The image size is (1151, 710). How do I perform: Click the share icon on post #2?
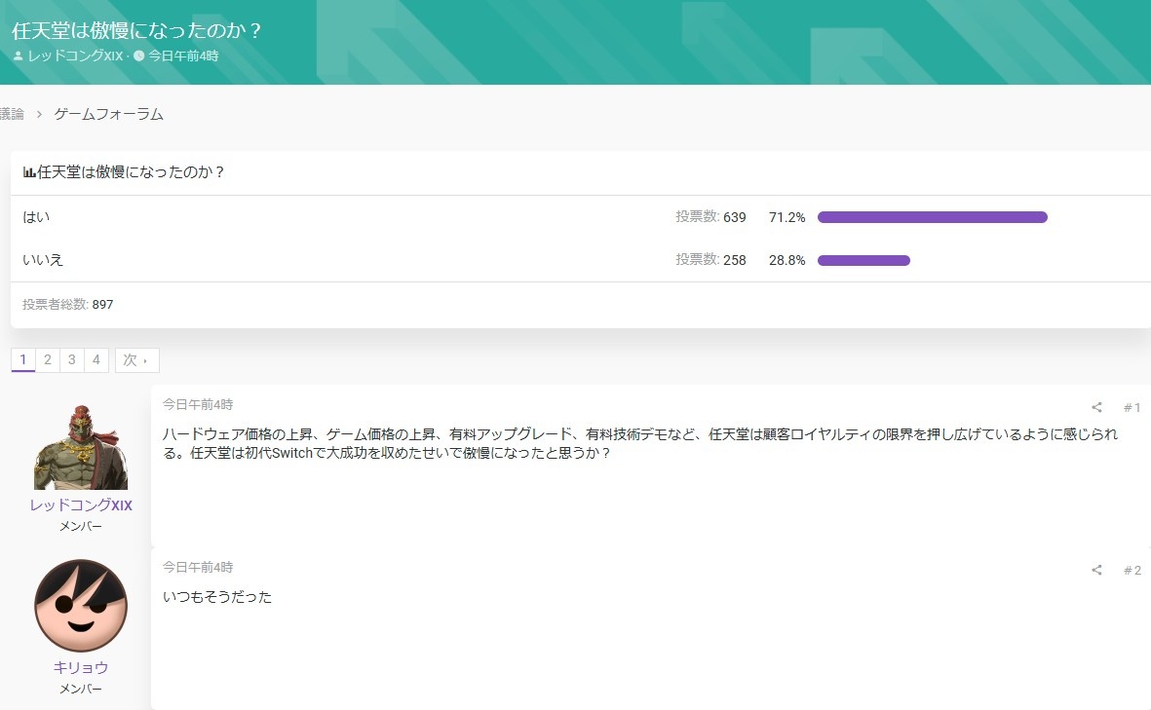coord(1096,571)
